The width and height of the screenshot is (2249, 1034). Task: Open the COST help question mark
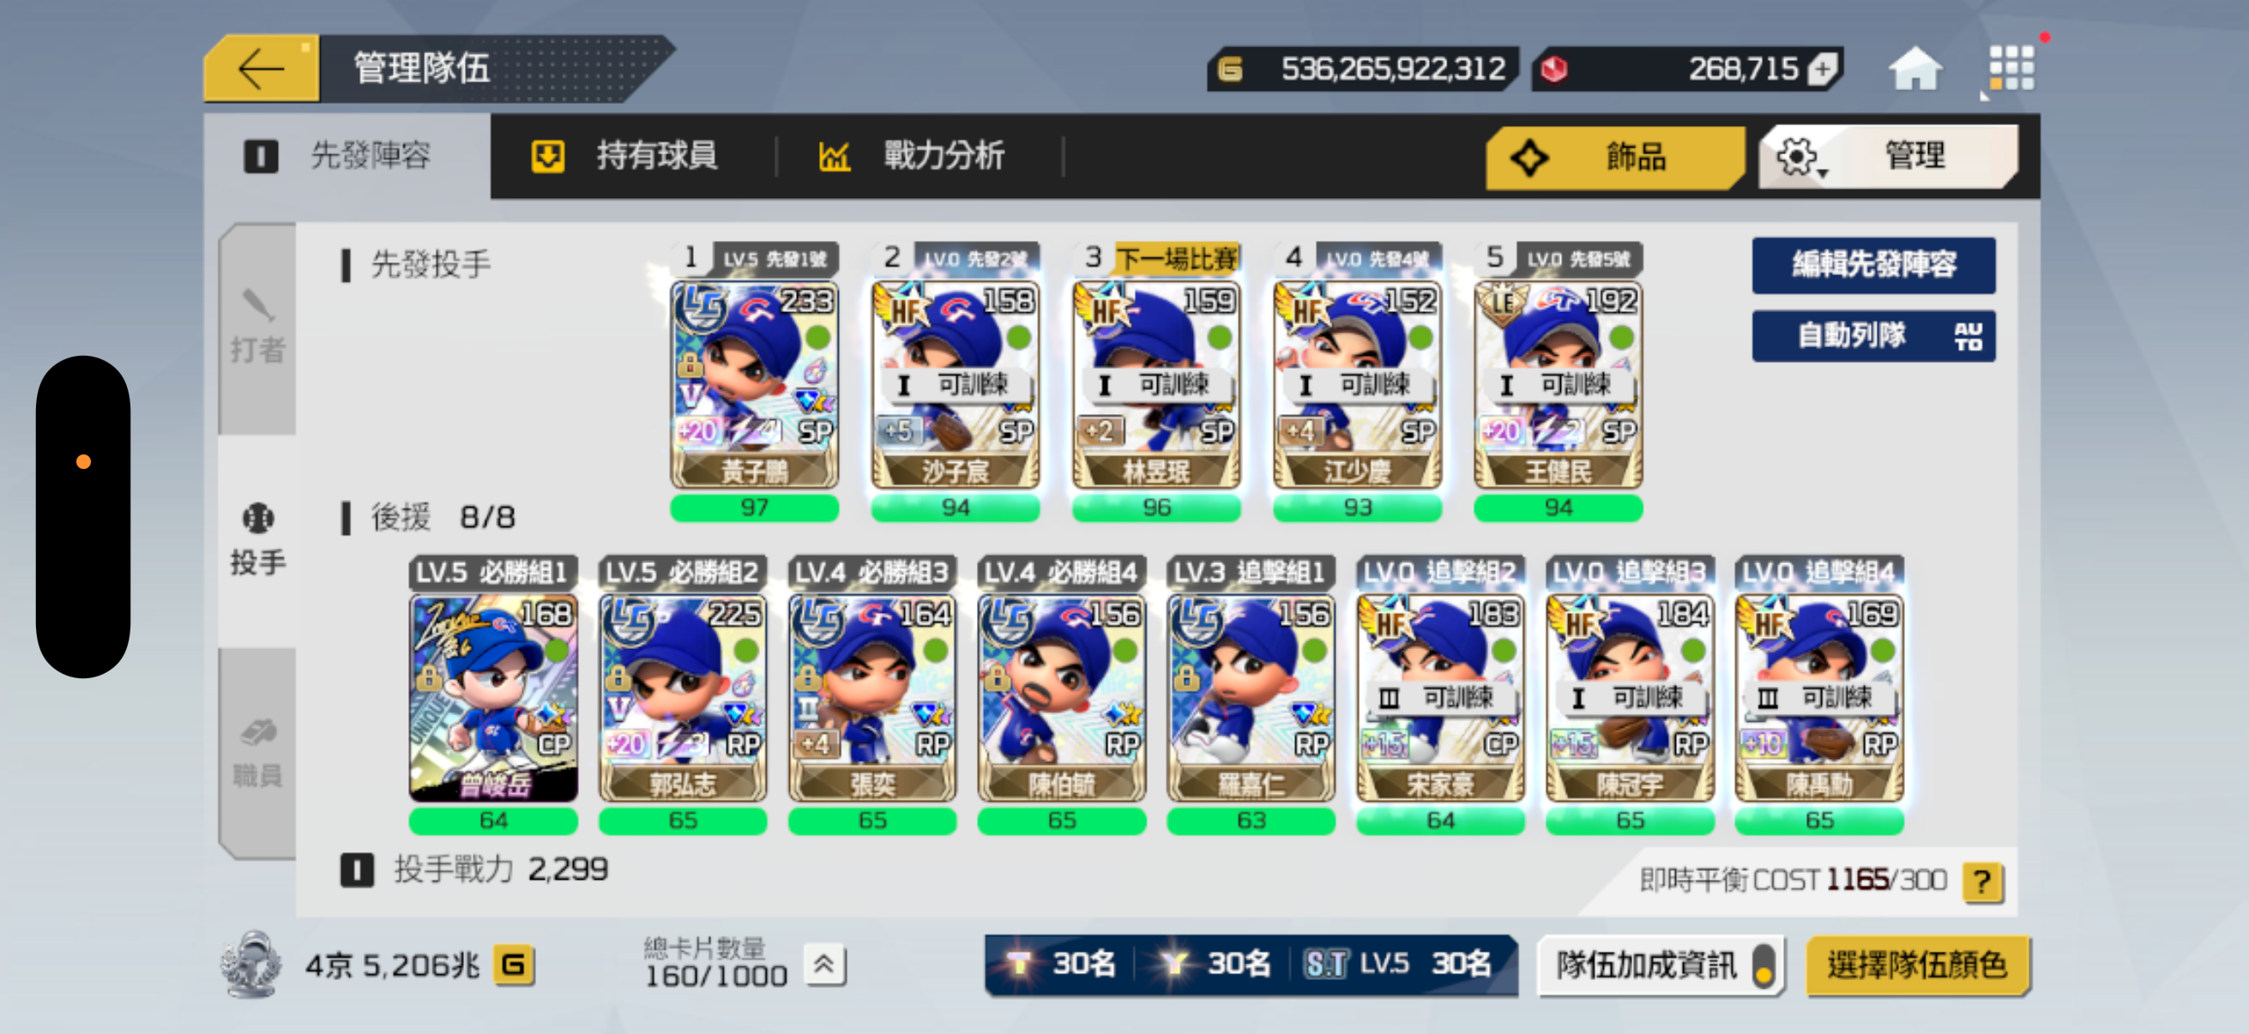point(1982,881)
